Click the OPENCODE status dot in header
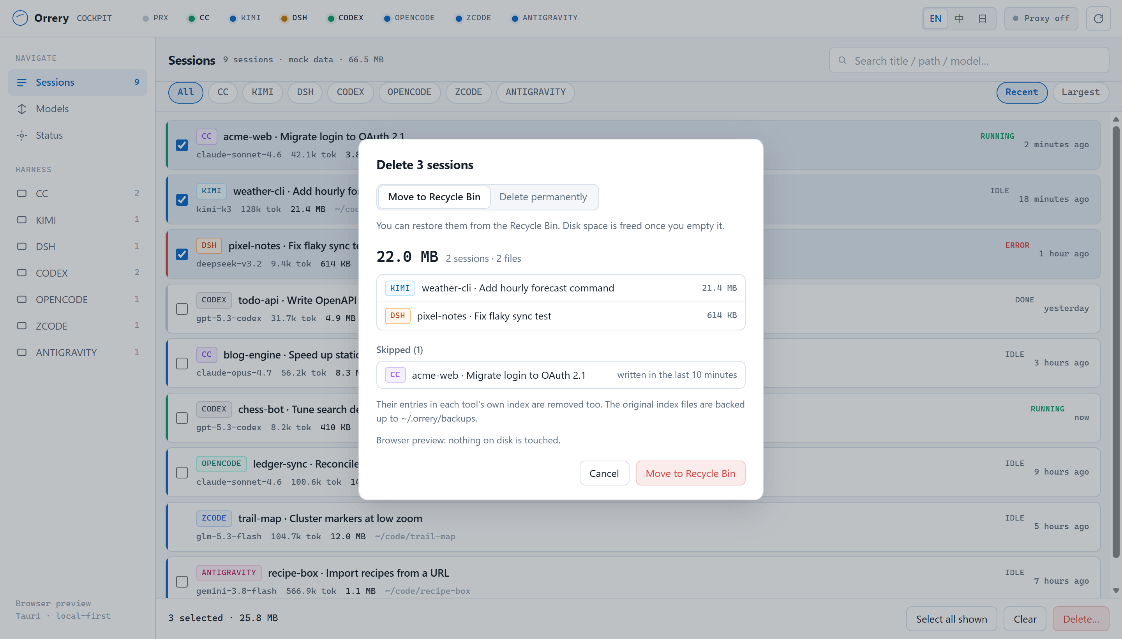Image resolution: width=1122 pixels, height=639 pixels. point(387,18)
